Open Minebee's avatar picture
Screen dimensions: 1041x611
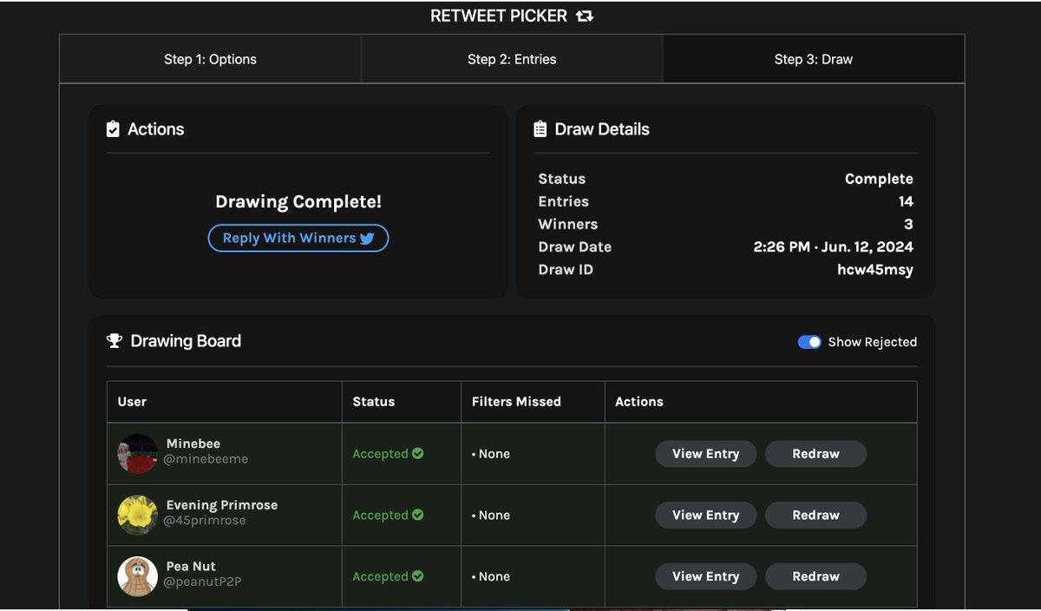138,454
